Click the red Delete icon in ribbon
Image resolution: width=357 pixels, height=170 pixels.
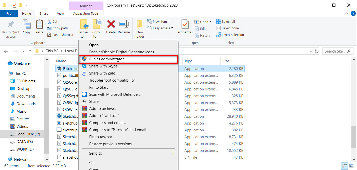coord(111,25)
